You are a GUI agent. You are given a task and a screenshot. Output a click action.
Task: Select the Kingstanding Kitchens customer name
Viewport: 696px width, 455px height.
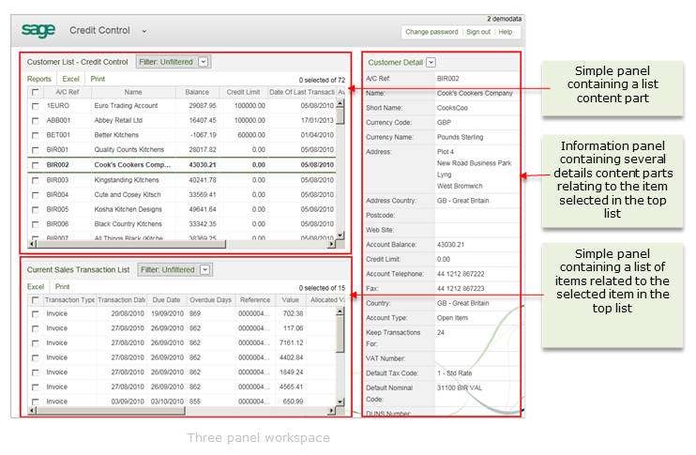tap(127, 180)
